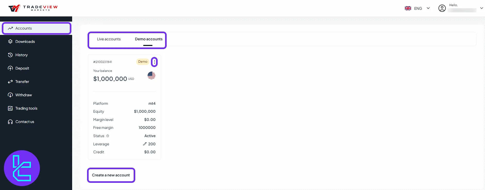Open Downloads in the sidebar menu
Viewport: 485px width, 190px height.
[x=36, y=42]
